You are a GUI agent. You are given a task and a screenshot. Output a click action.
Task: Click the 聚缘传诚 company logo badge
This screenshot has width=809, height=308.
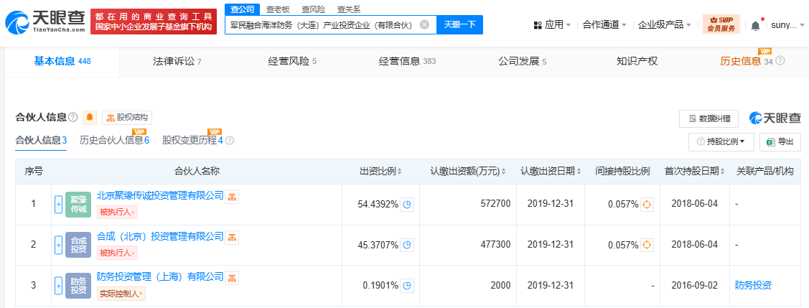(x=78, y=205)
